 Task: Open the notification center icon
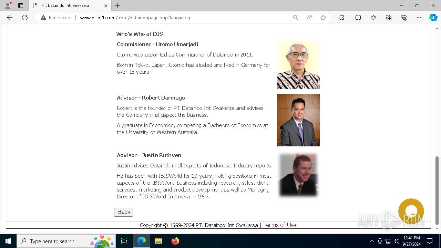pos(430,241)
